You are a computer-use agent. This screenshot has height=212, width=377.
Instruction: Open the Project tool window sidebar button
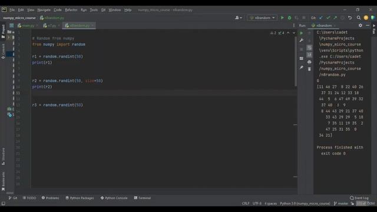tap(3, 31)
